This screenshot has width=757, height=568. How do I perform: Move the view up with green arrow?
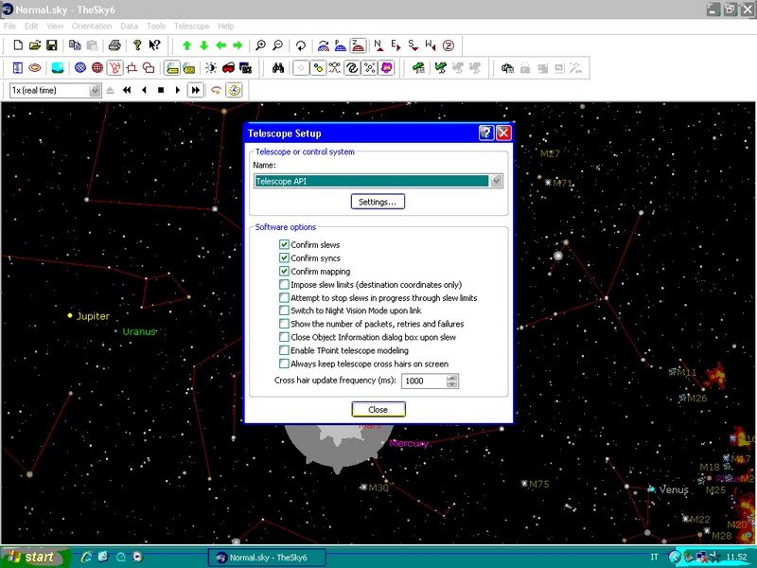pyautogui.click(x=187, y=45)
